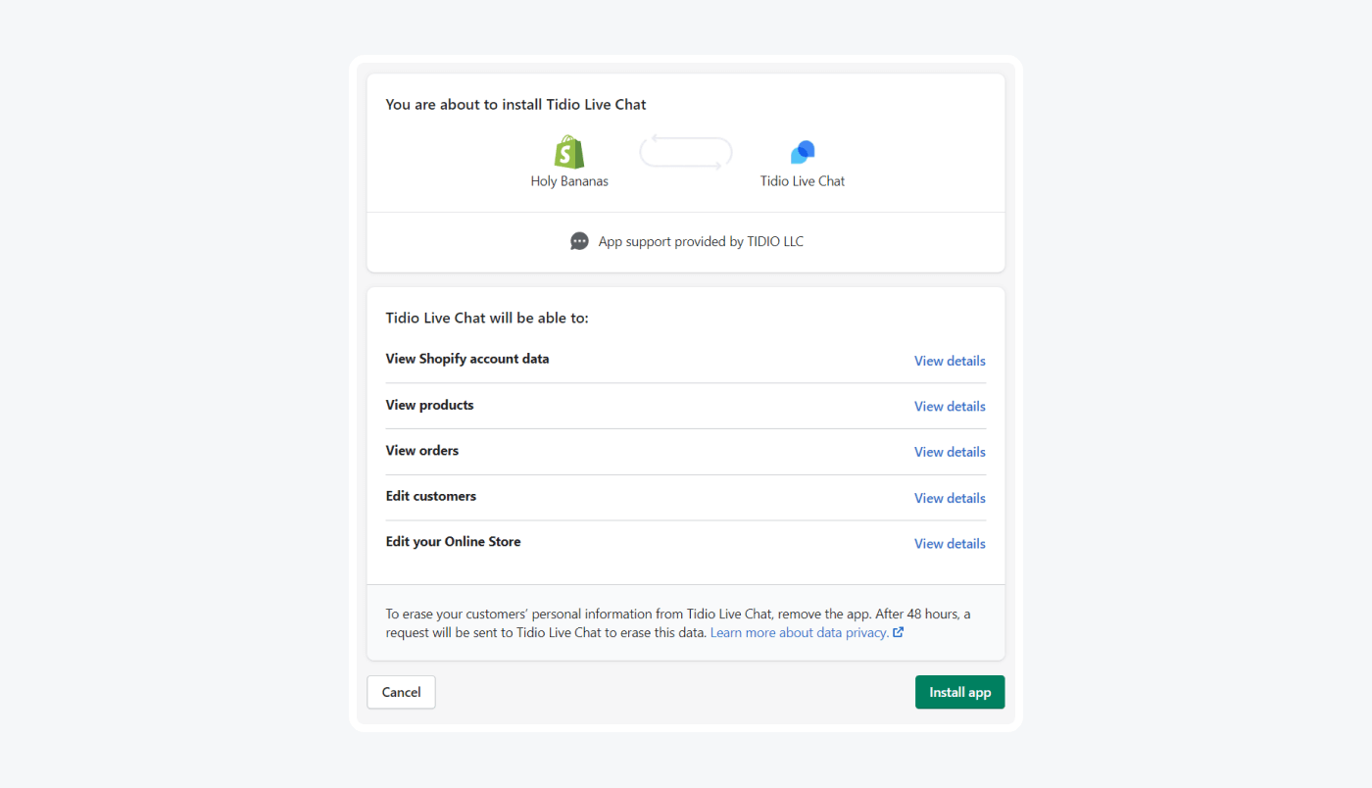Click the install heading at the top
Screen dimensions: 1372x788
(515, 104)
